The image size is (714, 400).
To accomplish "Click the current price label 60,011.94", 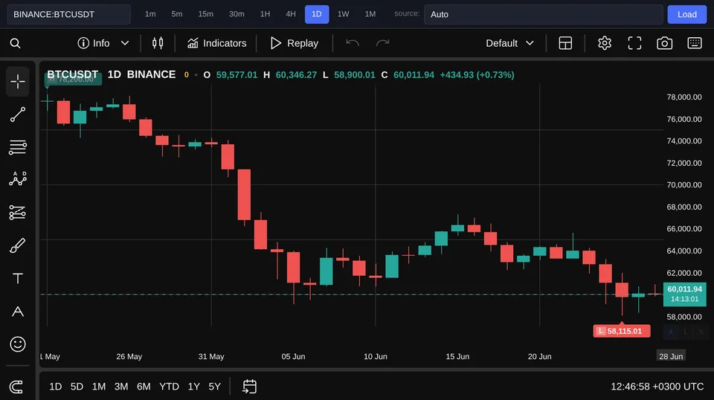I will 684,294.
